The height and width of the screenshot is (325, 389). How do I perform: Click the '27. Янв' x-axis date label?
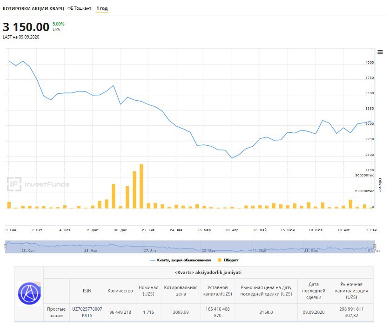pos(148,230)
